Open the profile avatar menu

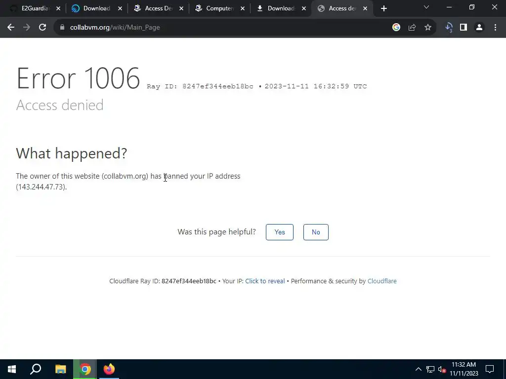pyautogui.click(x=479, y=28)
